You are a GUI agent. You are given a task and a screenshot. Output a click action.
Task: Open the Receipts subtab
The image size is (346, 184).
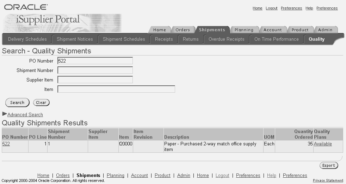(164, 39)
